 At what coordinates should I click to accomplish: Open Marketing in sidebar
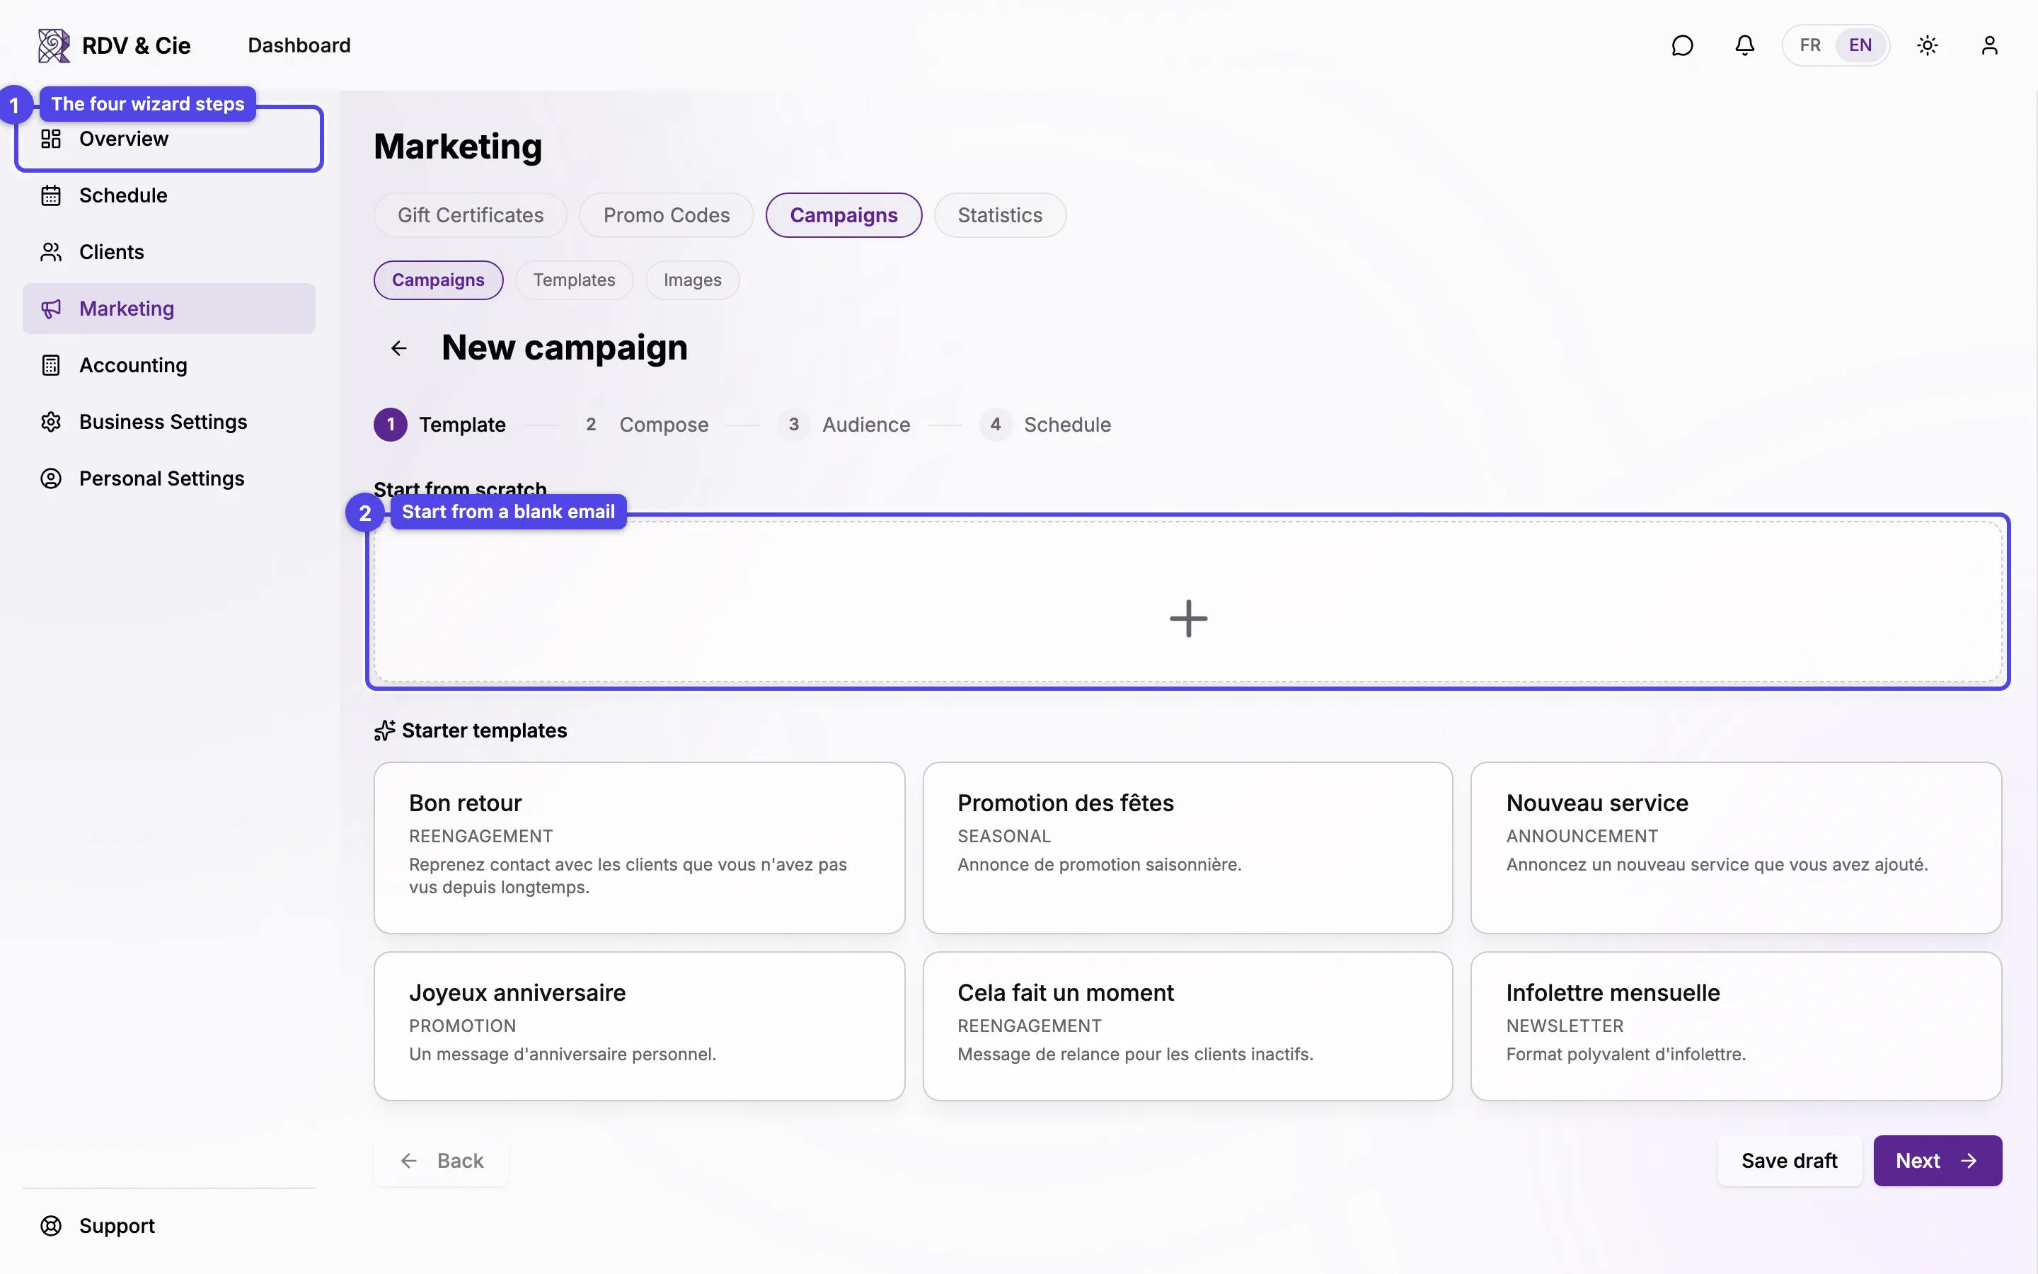click(x=169, y=309)
